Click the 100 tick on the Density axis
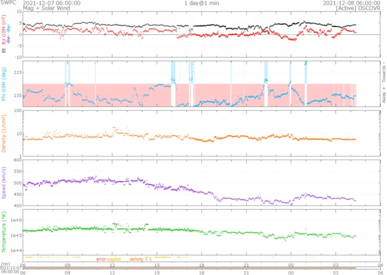Screen dimensions: 387x275 pos(18,111)
